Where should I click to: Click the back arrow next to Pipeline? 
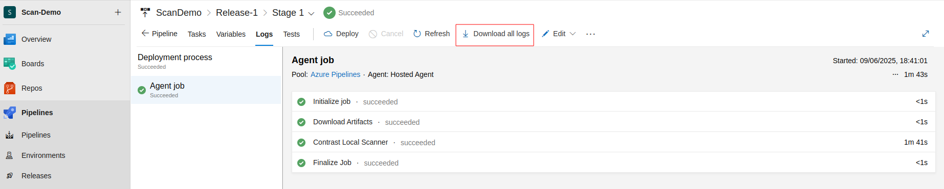145,33
